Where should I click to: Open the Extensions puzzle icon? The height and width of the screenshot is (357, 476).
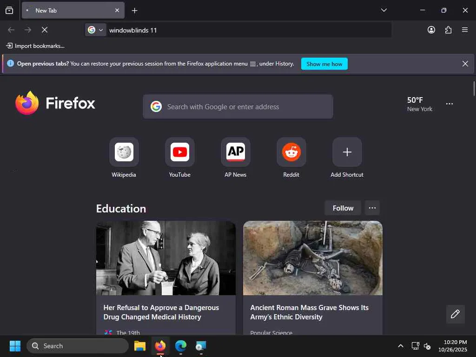tap(448, 30)
